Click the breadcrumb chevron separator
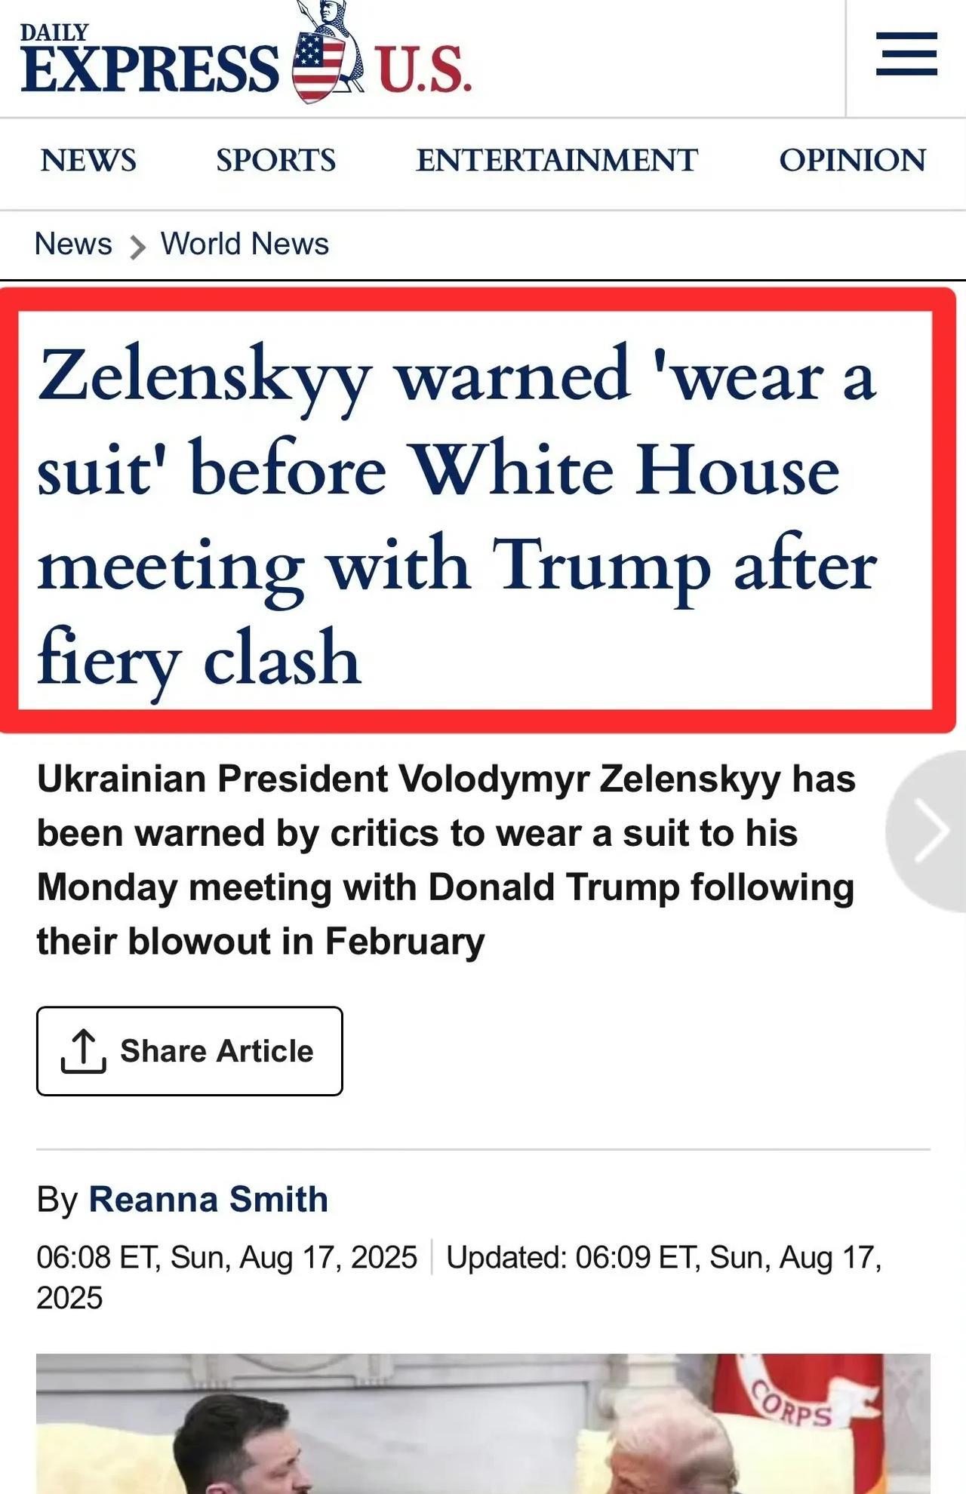This screenshot has width=966, height=1494. click(137, 247)
